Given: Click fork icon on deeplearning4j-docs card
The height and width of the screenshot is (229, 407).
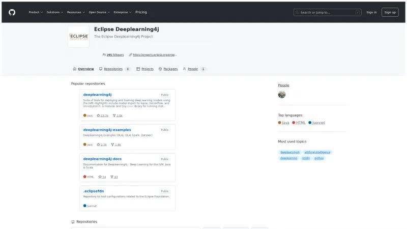Looking at the screenshot, I should point(112,177).
